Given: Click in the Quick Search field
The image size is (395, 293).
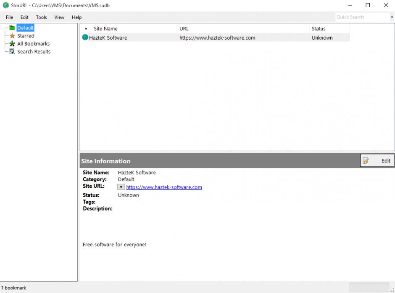Looking at the screenshot, I should click(362, 17).
